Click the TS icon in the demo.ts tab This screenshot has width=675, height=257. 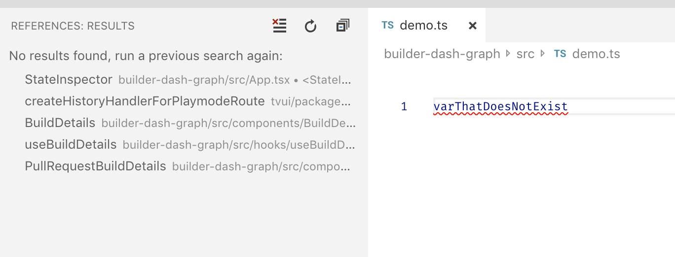click(388, 25)
